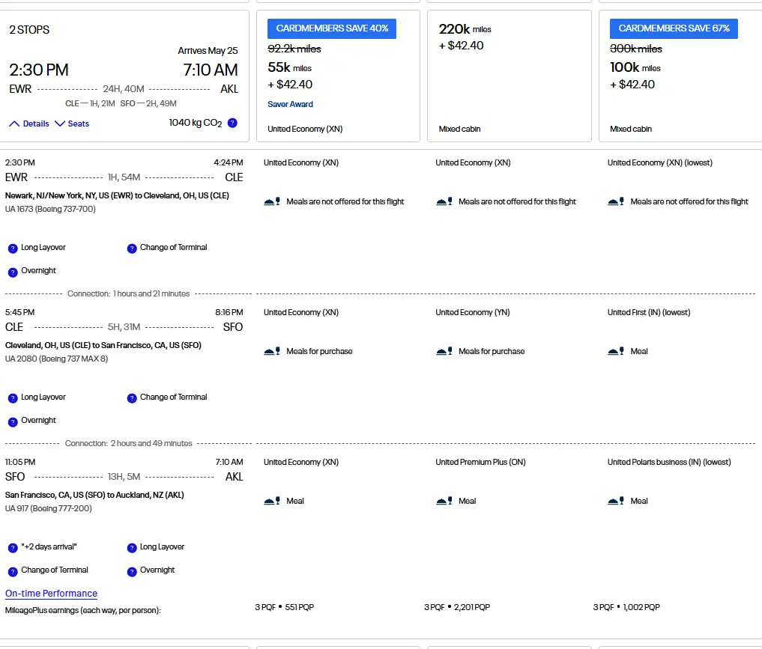This screenshot has height=649, width=762.
Task: Click the "+2 days arrival" help icon
Action: 13,548
